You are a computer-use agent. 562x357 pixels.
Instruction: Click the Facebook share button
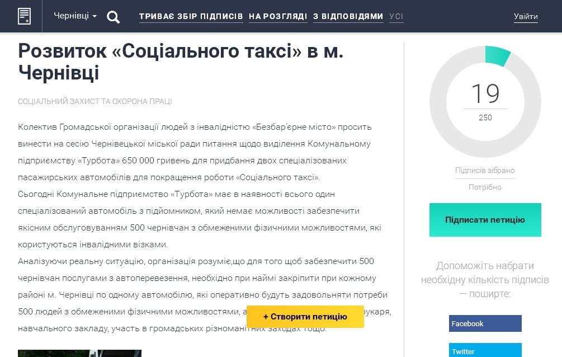484,323
